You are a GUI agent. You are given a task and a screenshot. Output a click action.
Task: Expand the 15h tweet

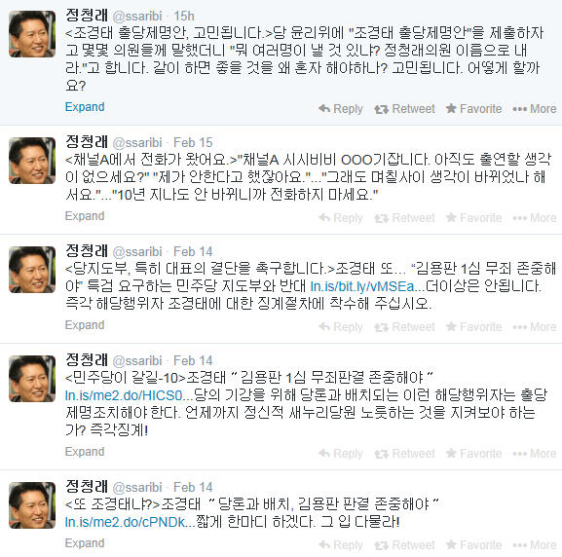[85, 107]
